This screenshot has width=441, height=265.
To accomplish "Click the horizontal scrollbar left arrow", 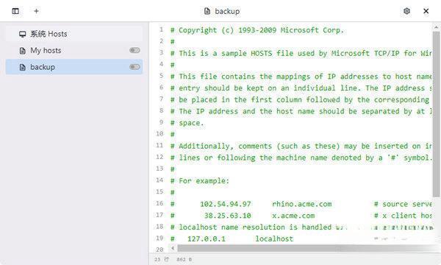I will pos(173,248).
